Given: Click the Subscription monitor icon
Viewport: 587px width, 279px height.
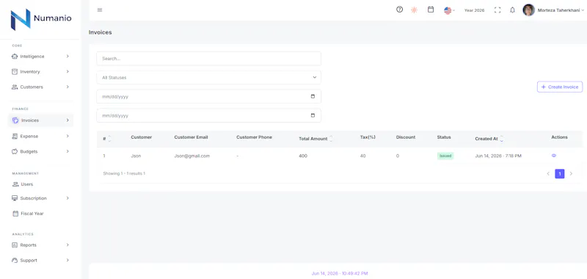Looking at the screenshot, I should point(15,198).
